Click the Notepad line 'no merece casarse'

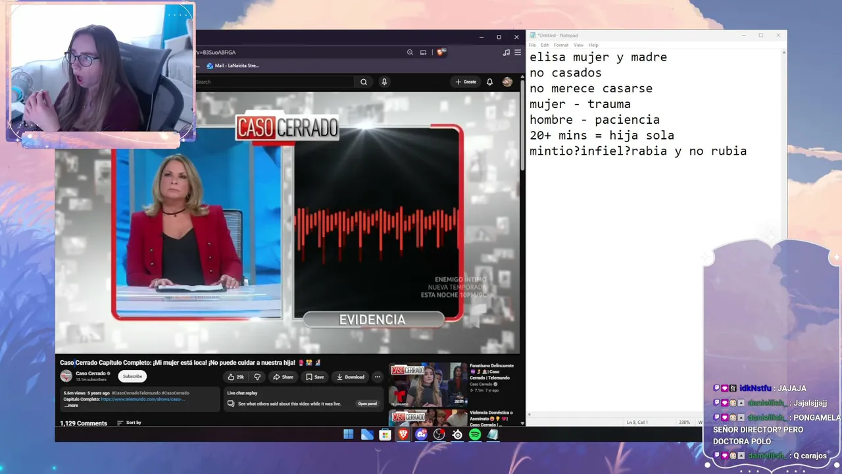pyautogui.click(x=591, y=88)
